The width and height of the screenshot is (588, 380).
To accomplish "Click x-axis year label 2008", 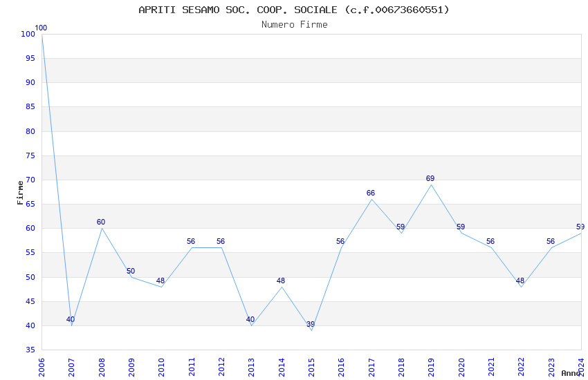I will 102,367.
